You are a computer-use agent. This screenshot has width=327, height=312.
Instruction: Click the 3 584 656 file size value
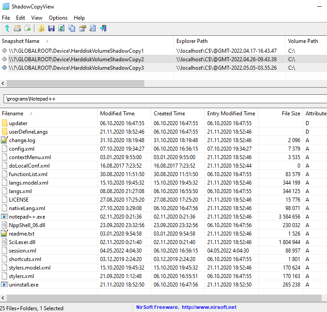tap(289, 217)
